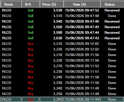Screen dimensions: 124x102
Task: Click the price value 3,590
Action: tap(58, 33)
